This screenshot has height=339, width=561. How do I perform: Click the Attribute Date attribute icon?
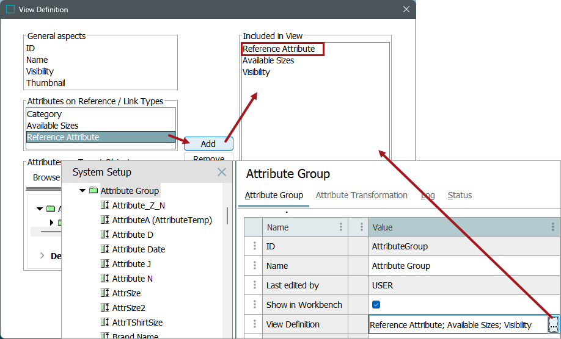[105, 249]
